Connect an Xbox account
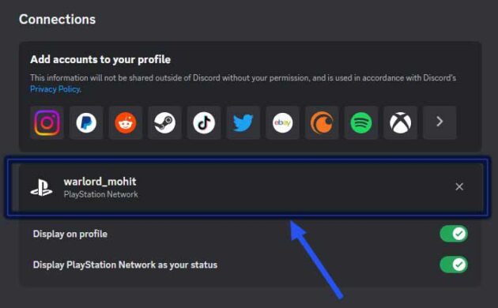The image size is (498, 308). click(x=400, y=122)
